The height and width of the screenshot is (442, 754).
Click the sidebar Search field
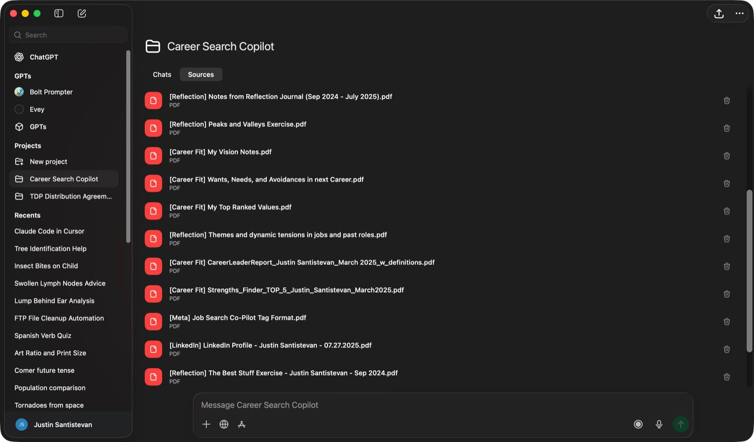click(68, 35)
